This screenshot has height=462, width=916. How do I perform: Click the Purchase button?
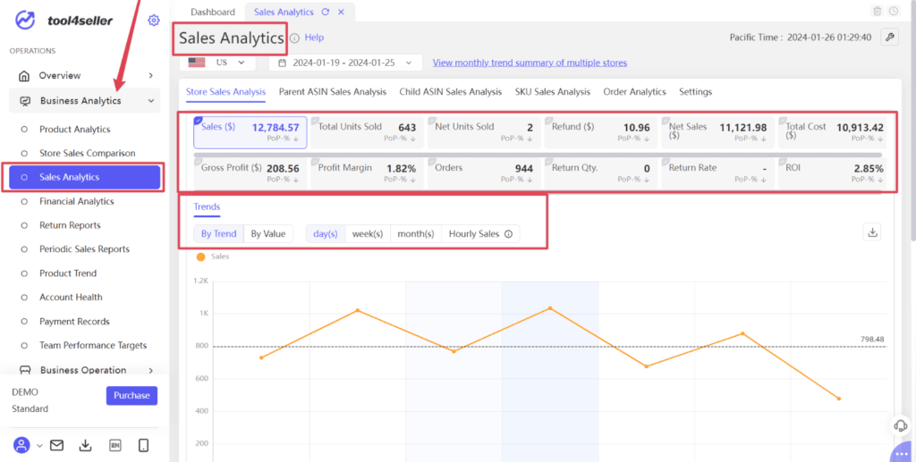(x=132, y=396)
